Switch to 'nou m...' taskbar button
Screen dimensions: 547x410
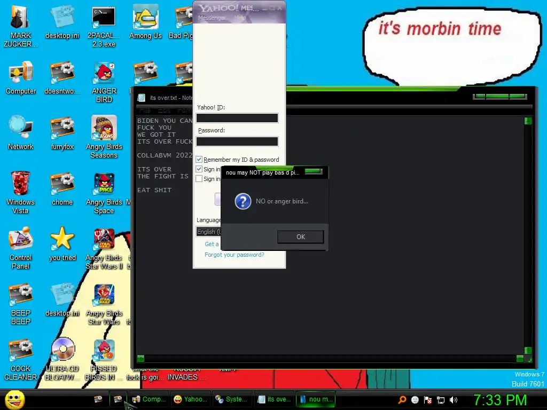pos(315,399)
